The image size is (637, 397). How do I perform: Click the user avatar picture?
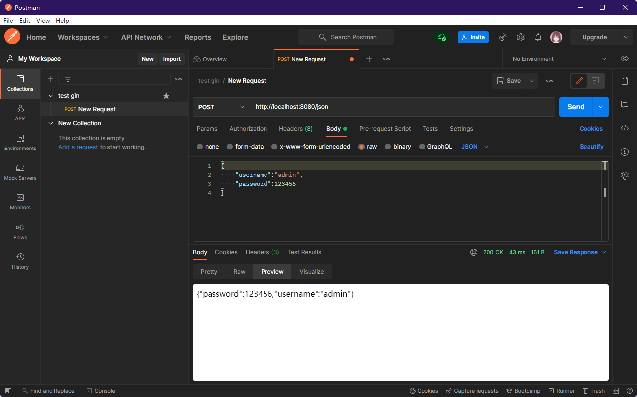556,37
